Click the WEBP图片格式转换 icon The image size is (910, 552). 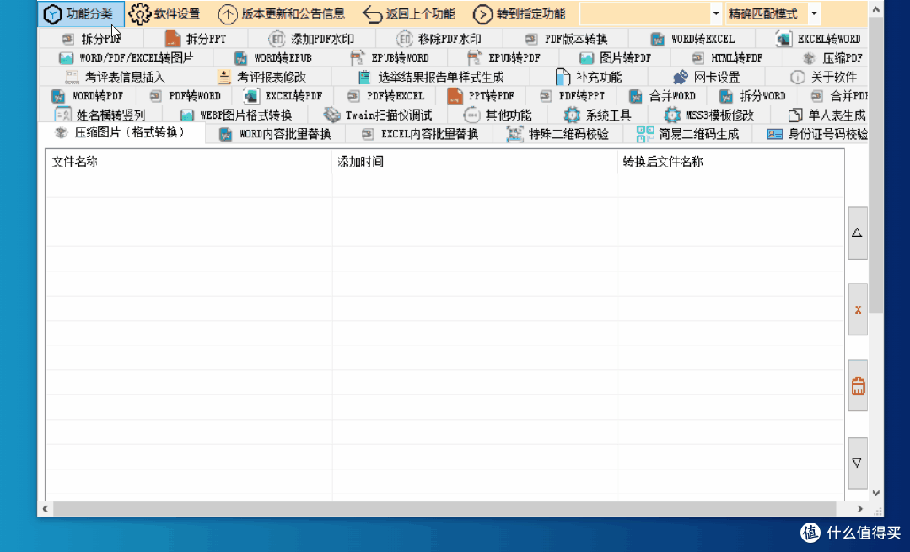(x=186, y=115)
